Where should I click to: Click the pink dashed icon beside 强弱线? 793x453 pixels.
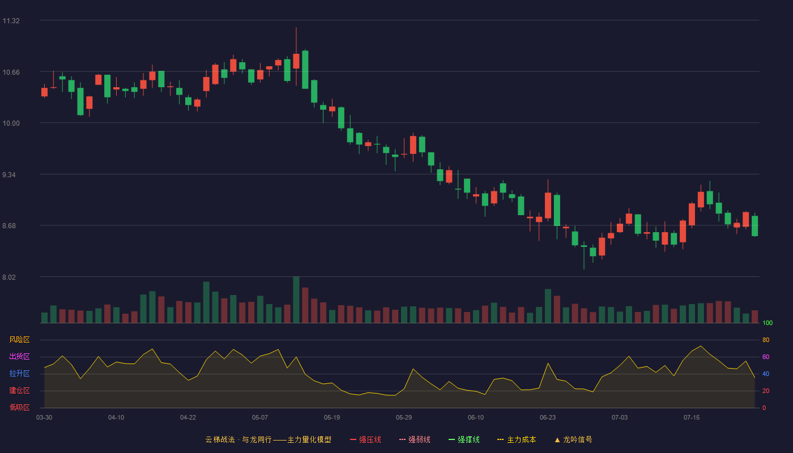[x=403, y=439]
